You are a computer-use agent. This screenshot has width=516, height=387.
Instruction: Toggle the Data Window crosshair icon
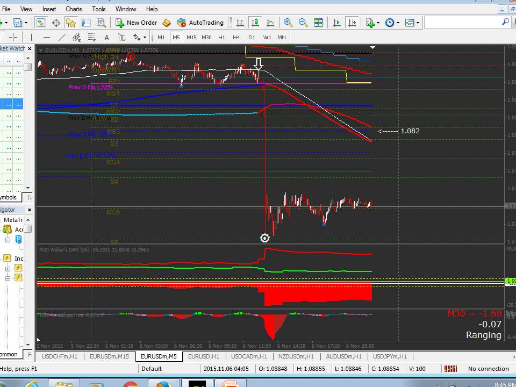(x=56, y=23)
